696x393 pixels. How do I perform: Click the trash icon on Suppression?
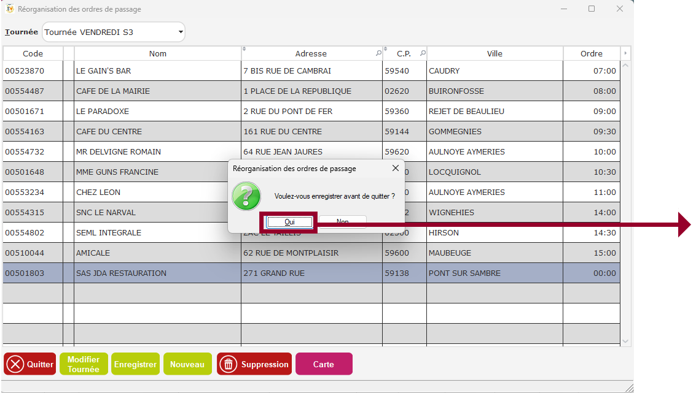[x=228, y=364]
